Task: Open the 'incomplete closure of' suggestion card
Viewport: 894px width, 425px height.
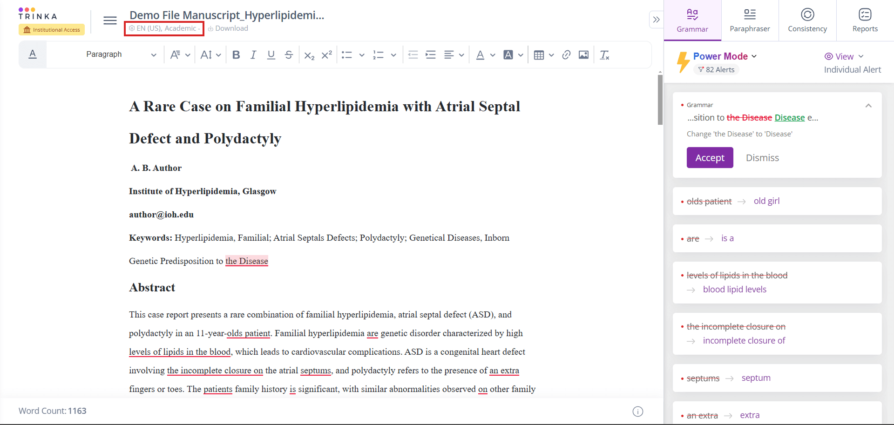Action: pos(777,334)
